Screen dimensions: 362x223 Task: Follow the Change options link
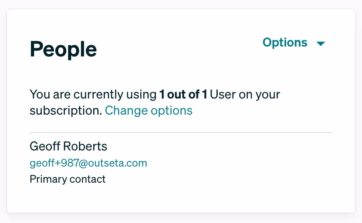[x=149, y=110]
